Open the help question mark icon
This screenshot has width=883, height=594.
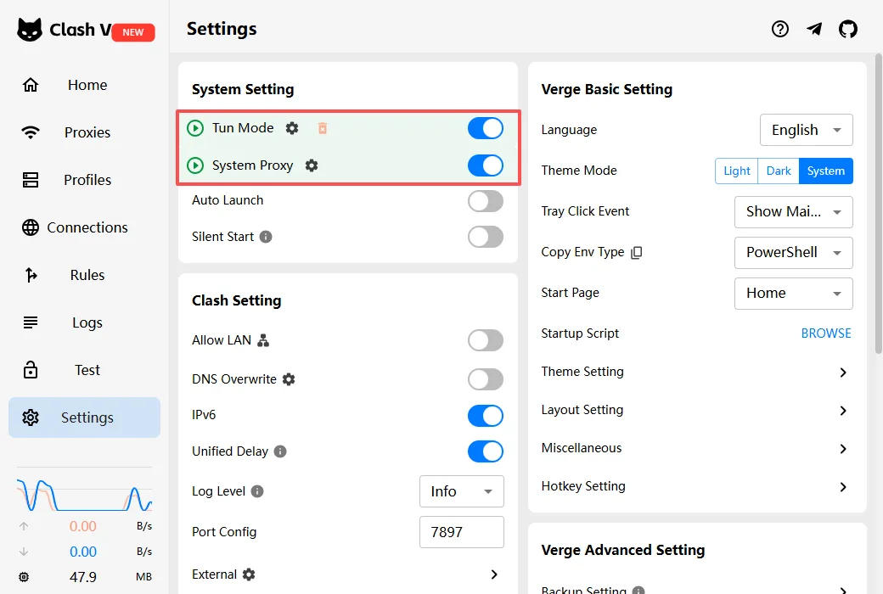(x=780, y=29)
